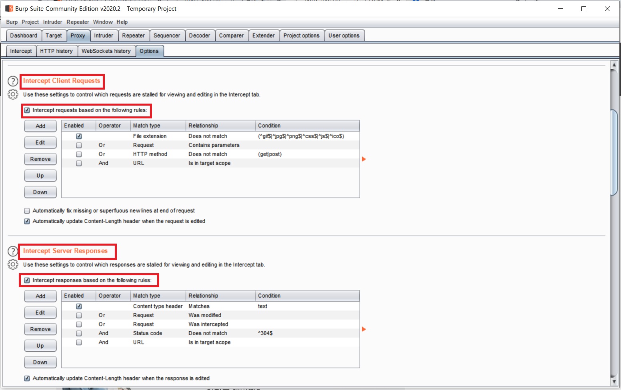Select the file extension regex condition cell
The height and width of the screenshot is (390, 621).
click(x=307, y=136)
